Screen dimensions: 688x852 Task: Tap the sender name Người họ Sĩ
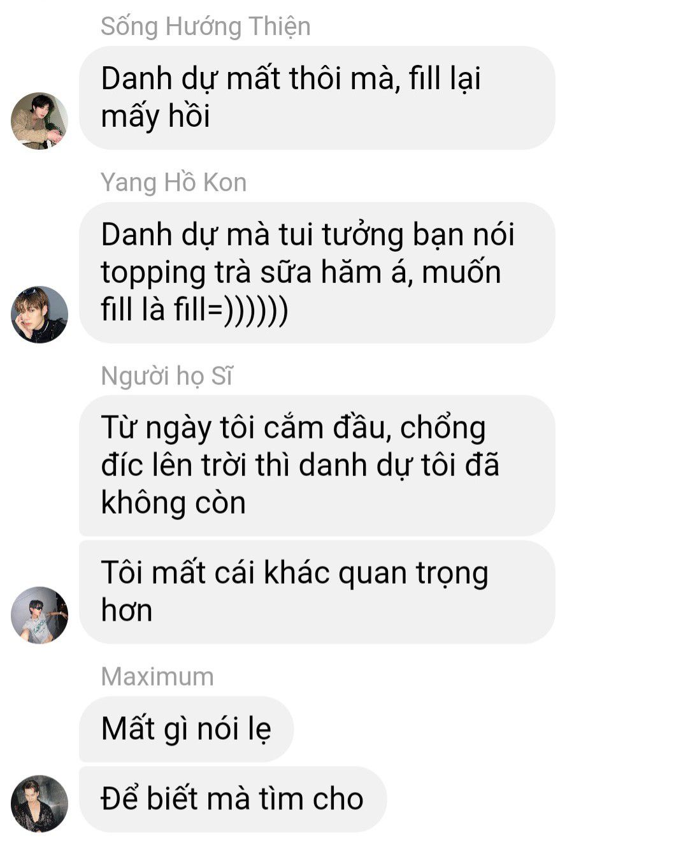tap(167, 376)
